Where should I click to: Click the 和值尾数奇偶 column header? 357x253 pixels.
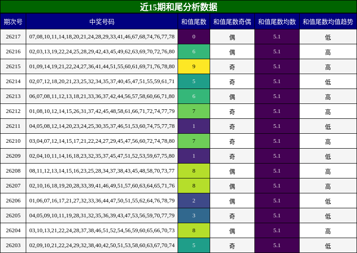(232, 22)
